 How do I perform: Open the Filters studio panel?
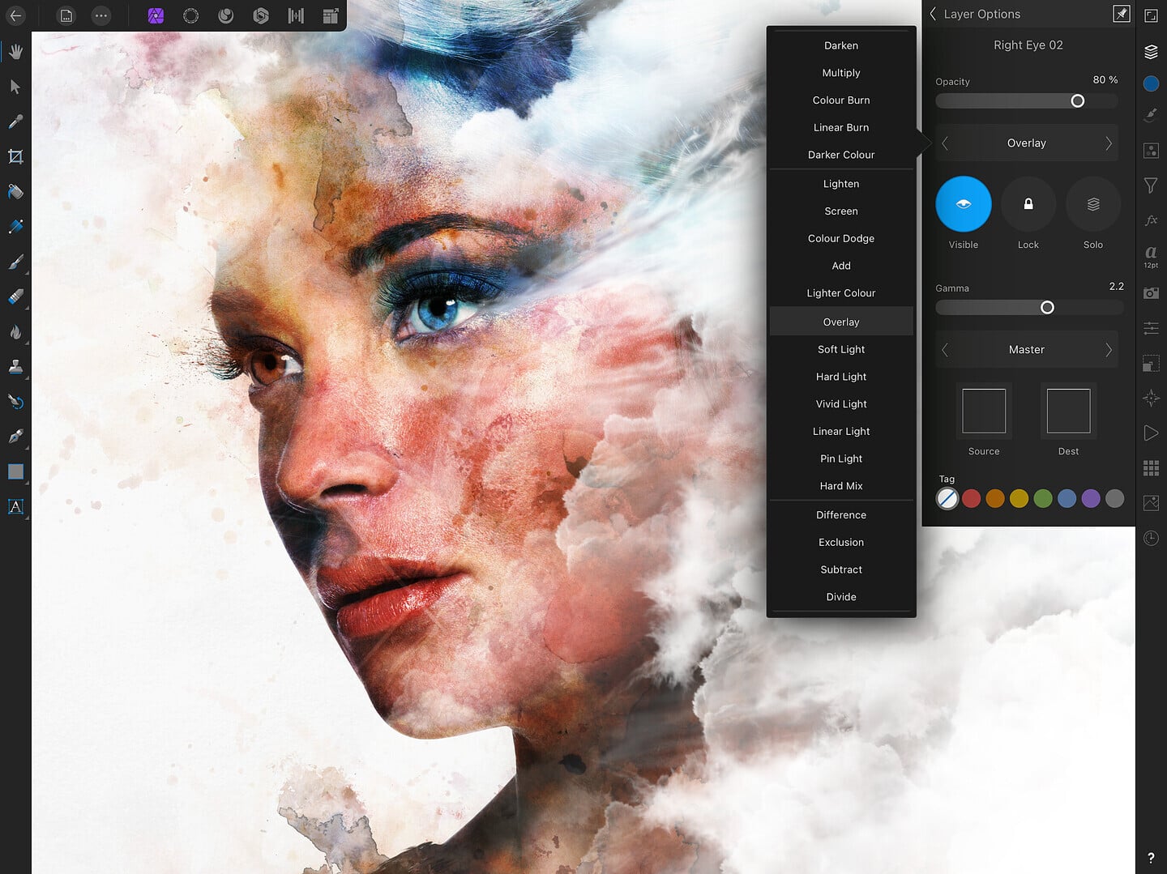1151,185
